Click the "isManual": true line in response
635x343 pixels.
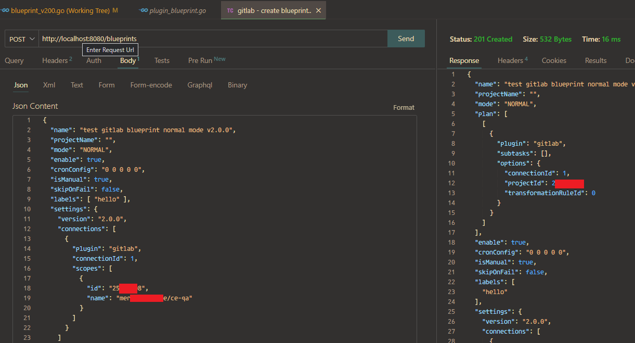click(x=505, y=262)
